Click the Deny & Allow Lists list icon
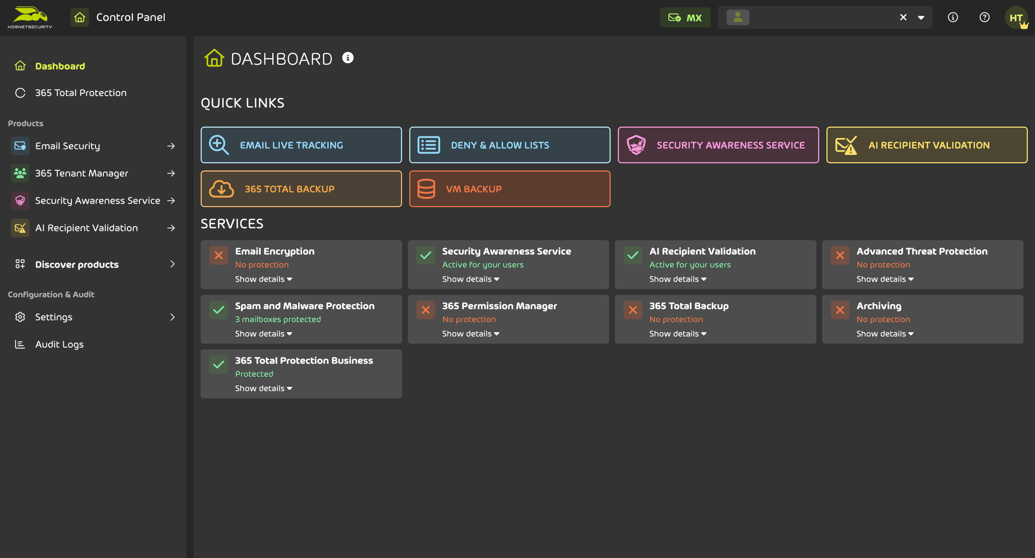Screen dimensions: 1035x558 (429, 145)
